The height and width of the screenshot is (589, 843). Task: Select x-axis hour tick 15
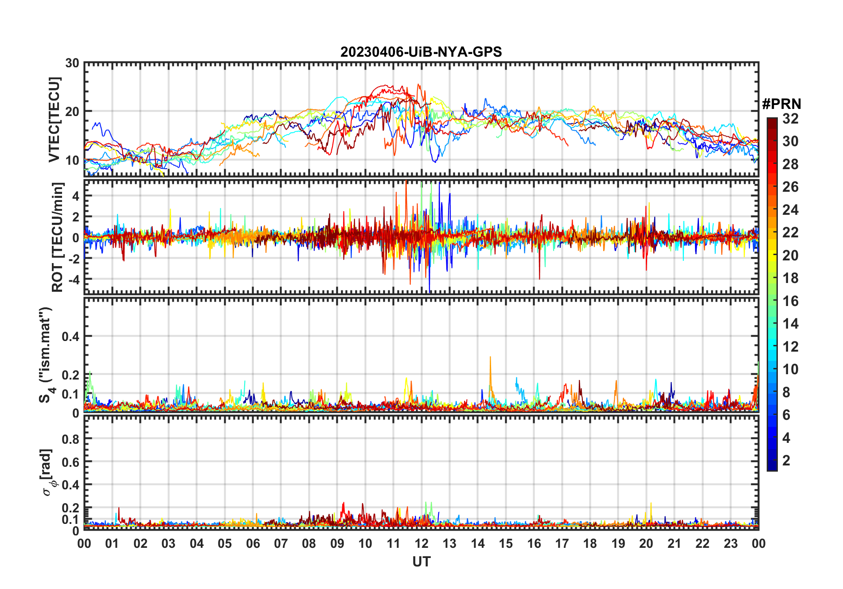point(506,543)
